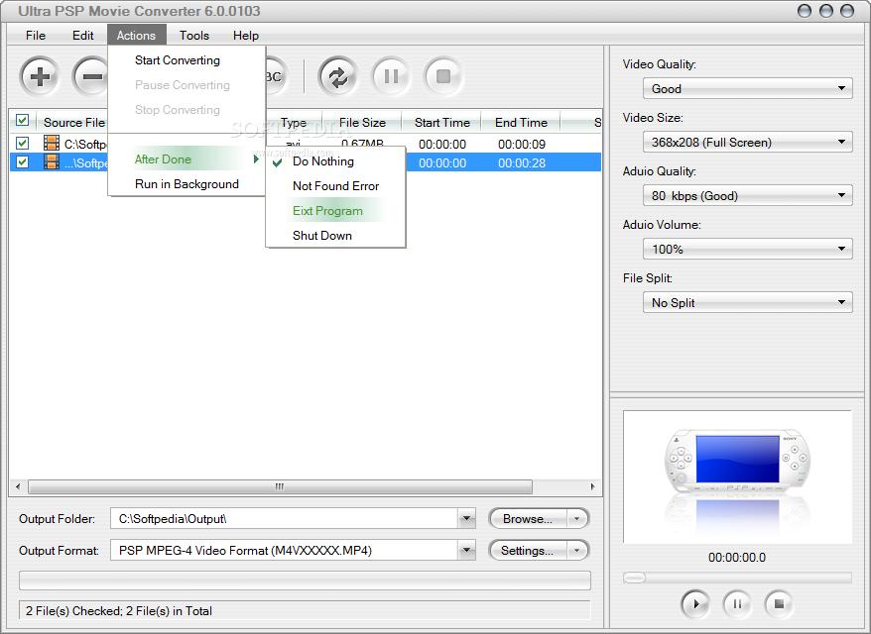
Task: Click the Output Format field
Action: tap(285, 550)
